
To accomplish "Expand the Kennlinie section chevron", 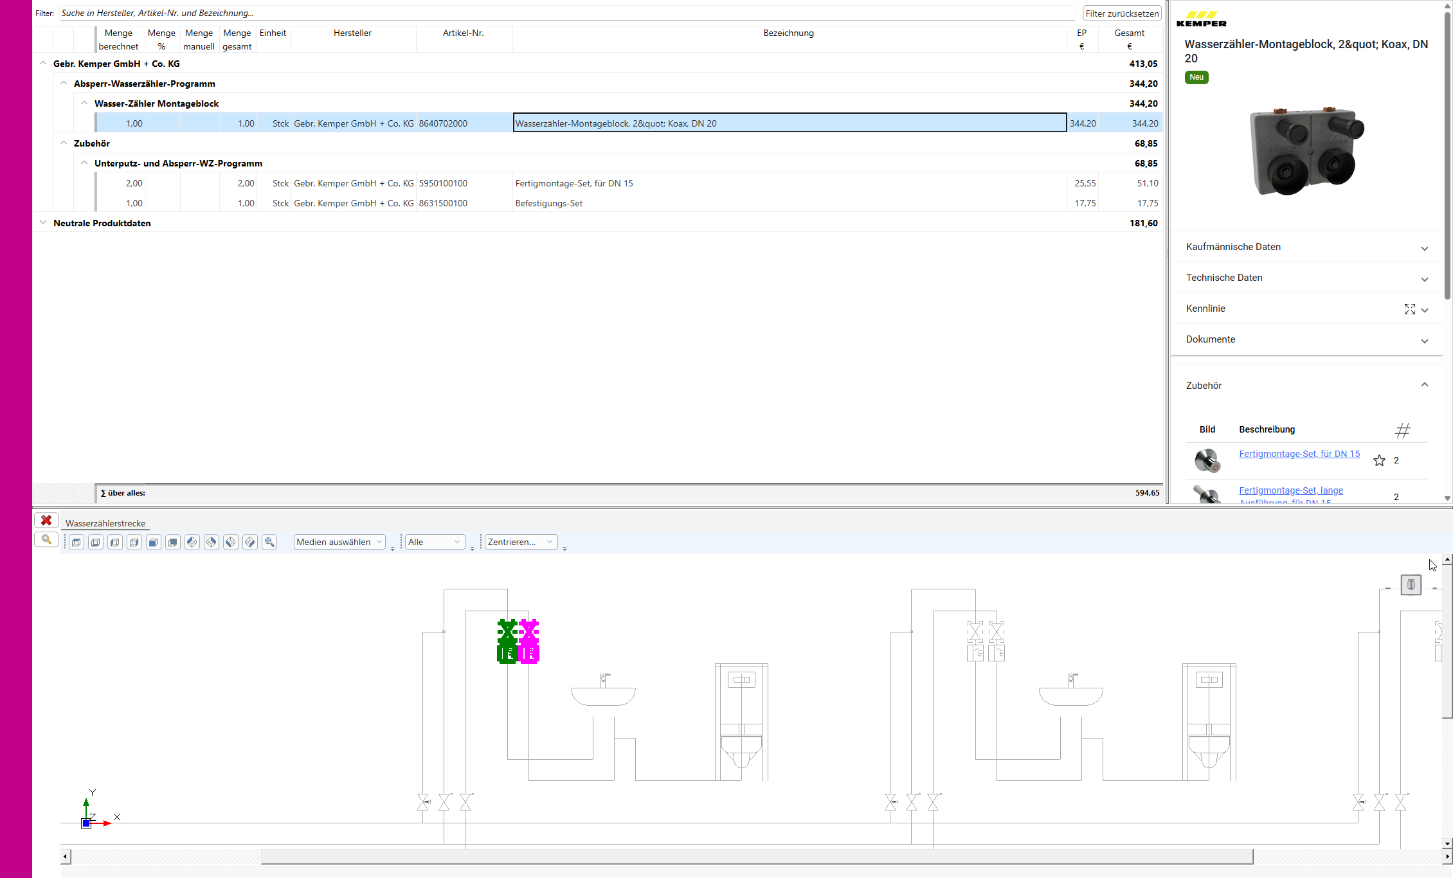I will [1425, 310].
